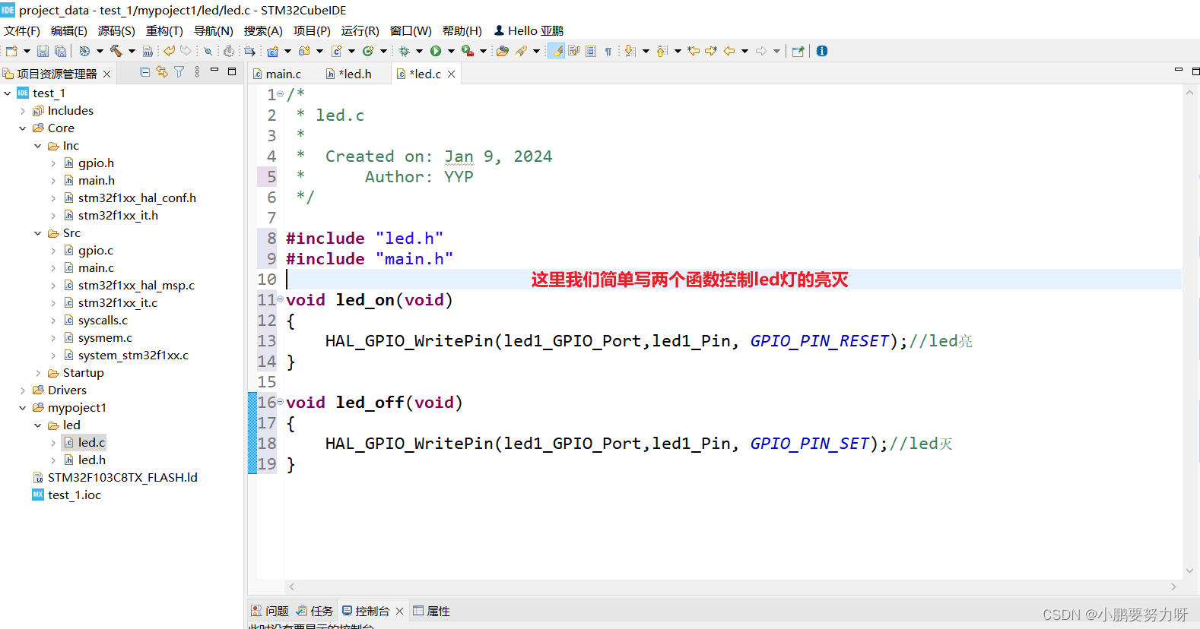The image size is (1200, 629).
Task: Open the 属性 panel tab
Action: tap(431, 611)
